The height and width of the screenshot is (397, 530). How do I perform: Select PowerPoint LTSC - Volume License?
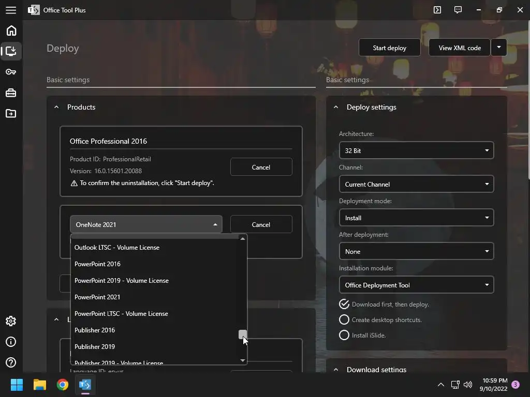(x=155, y=314)
